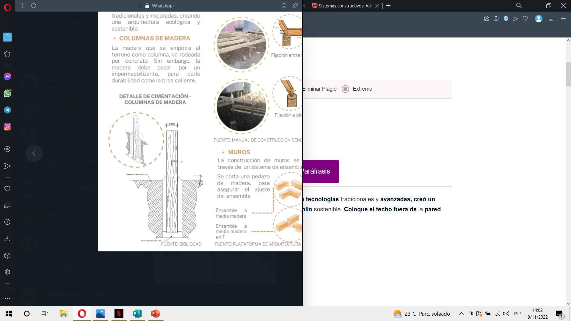Open the Easy Setup sliders icon
Image resolution: width=571 pixels, height=321 pixels.
[563, 19]
